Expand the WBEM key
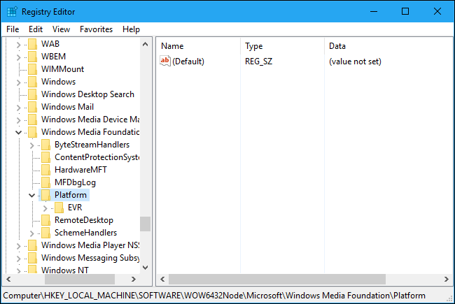 tap(19, 57)
